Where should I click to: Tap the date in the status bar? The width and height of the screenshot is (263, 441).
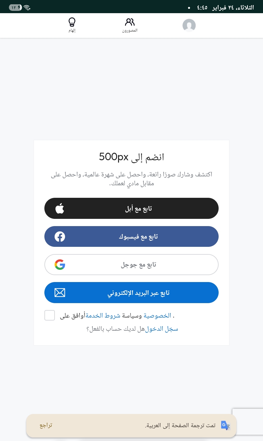[233, 7]
